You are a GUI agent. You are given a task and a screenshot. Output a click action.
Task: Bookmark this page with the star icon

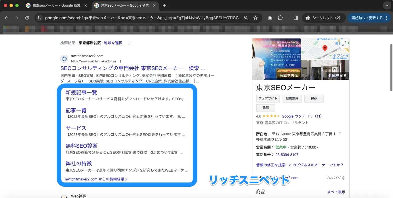(x=255, y=18)
